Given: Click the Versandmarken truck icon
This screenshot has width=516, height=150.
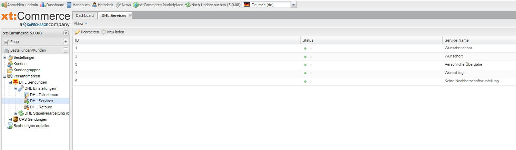Looking at the screenshot, I should (x=10, y=76).
